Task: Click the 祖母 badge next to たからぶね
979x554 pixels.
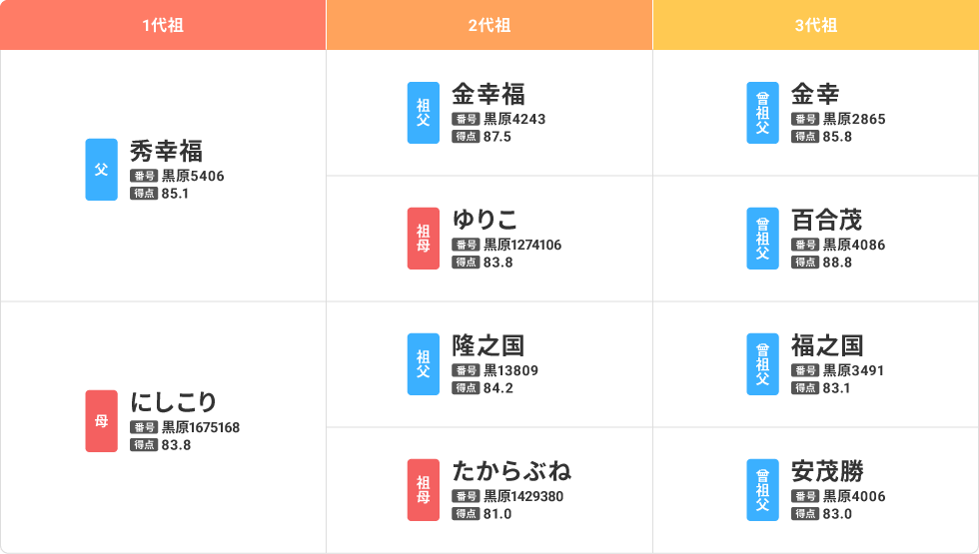Action: pyautogui.click(x=424, y=490)
